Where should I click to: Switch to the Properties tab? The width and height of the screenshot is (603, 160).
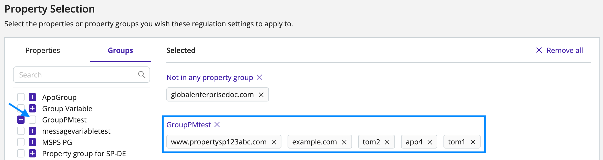pyautogui.click(x=43, y=50)
